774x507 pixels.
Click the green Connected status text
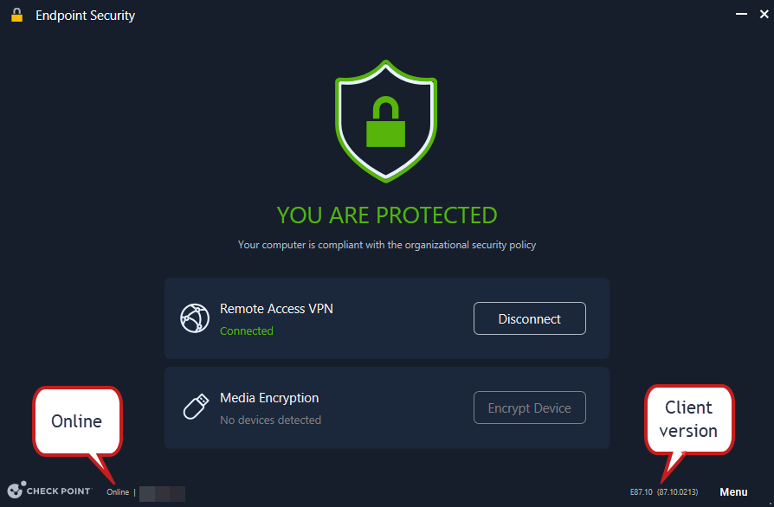point(247,331)
